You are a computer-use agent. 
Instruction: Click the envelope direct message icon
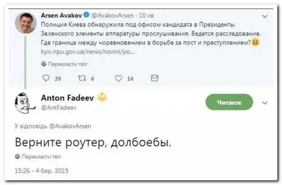coord(154,78)
